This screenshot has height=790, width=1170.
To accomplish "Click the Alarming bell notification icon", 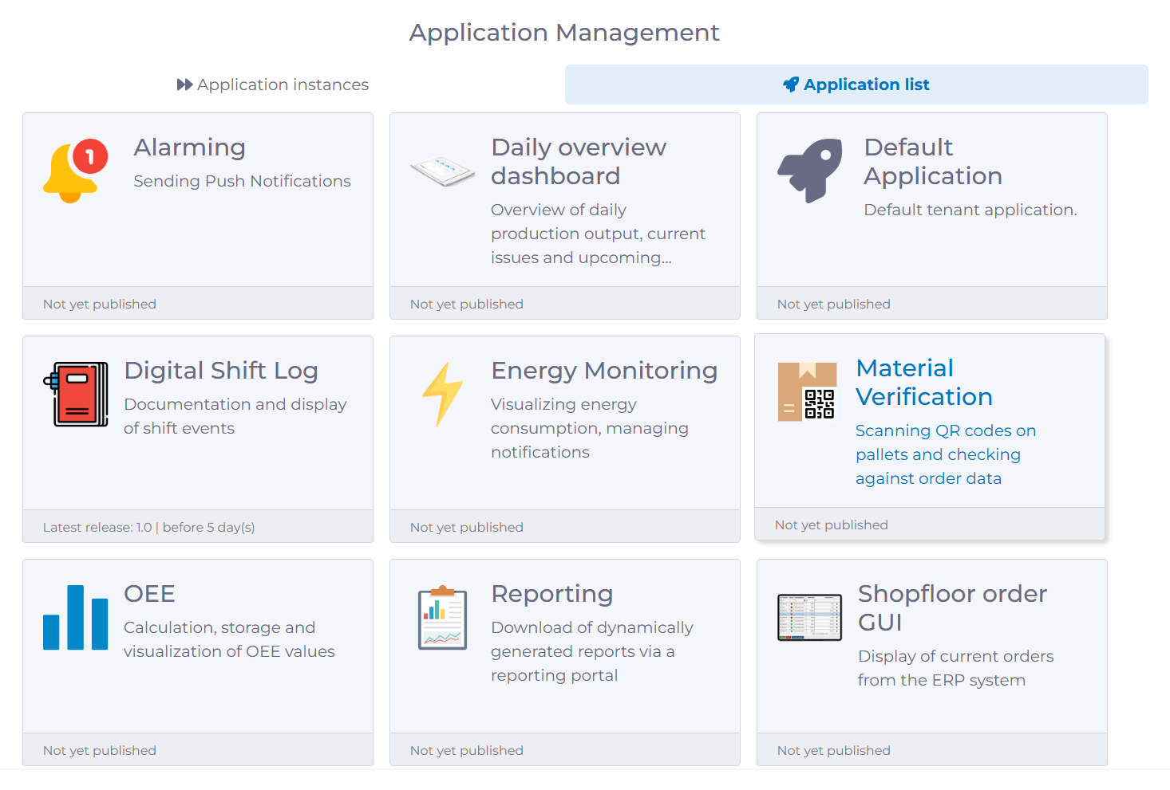I will tap(74, 170).
